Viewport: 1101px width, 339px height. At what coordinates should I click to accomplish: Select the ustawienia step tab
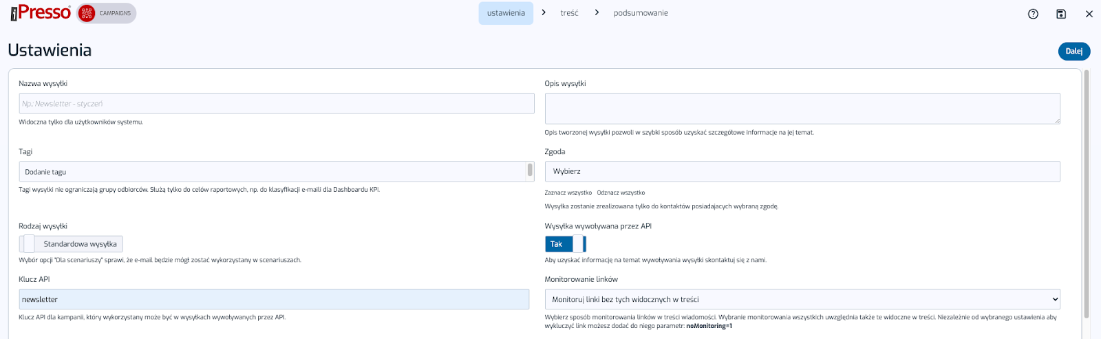coord(506,13)
